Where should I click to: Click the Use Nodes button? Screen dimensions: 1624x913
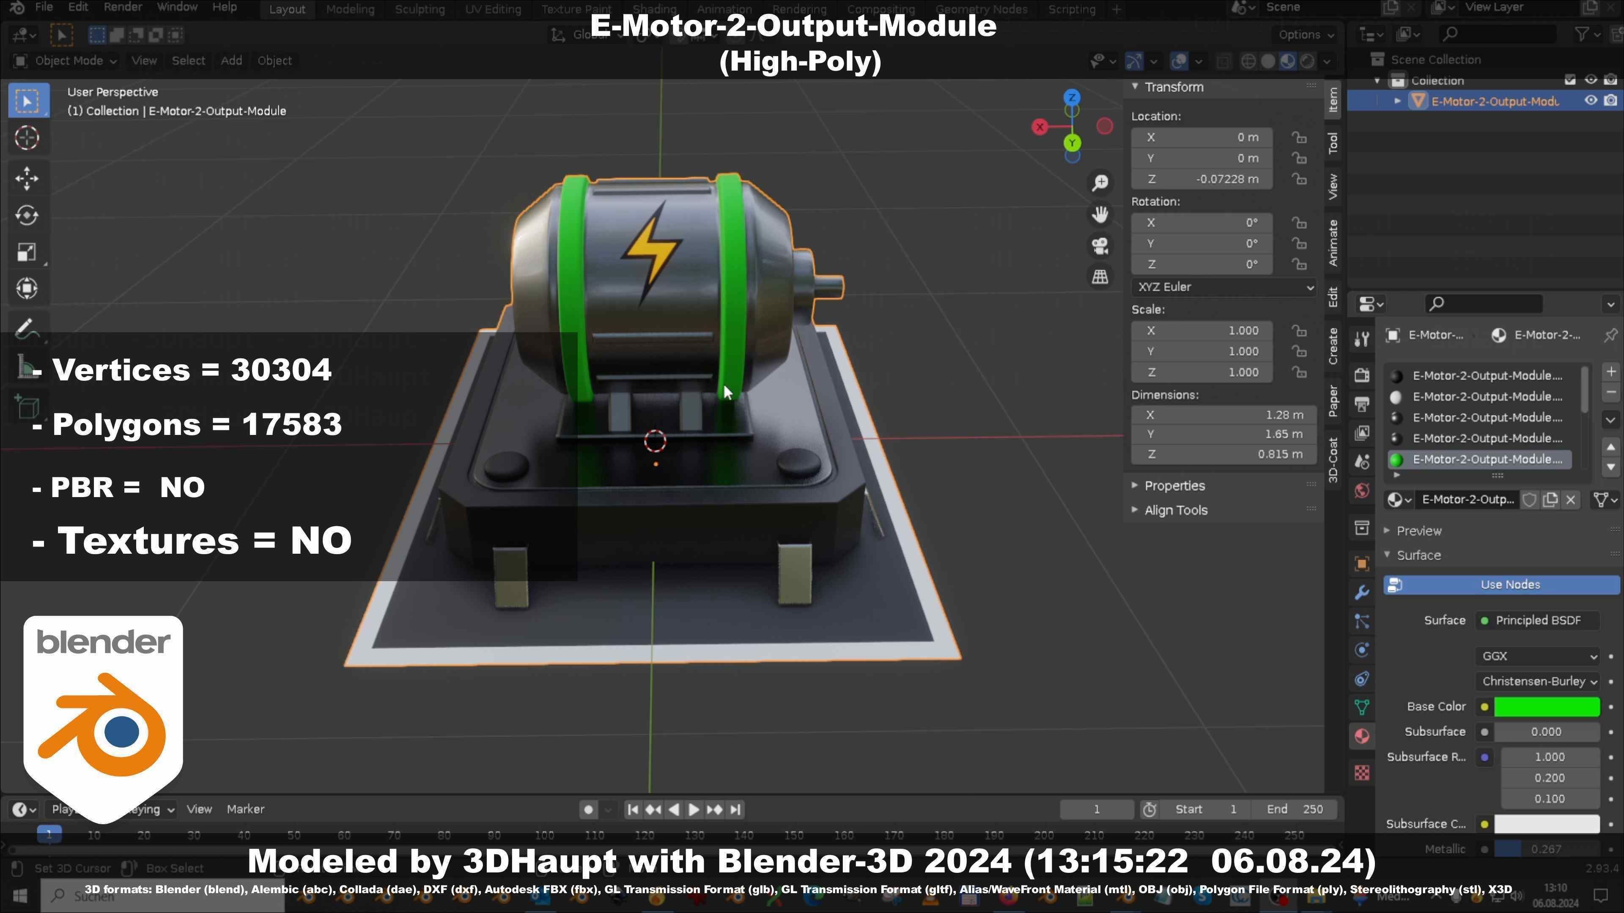pos(1501,585)
